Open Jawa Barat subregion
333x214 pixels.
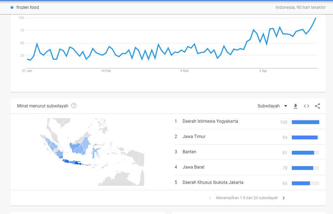click(x=193, y=167)
